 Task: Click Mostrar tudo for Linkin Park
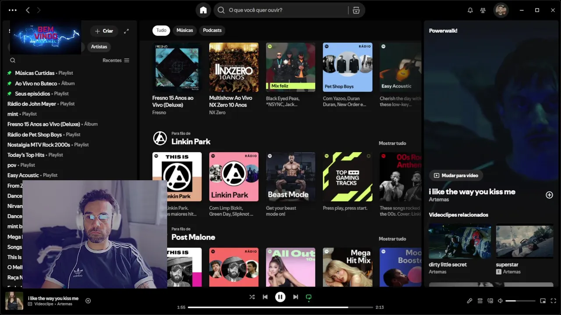point(392,143)
